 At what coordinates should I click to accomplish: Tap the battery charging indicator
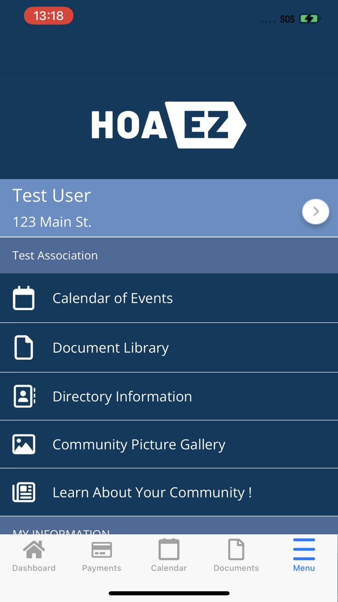(309, 18)
